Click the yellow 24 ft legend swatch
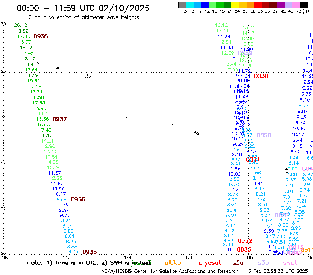This screenshot has width=313, height=275. click(x=235, y=5)
